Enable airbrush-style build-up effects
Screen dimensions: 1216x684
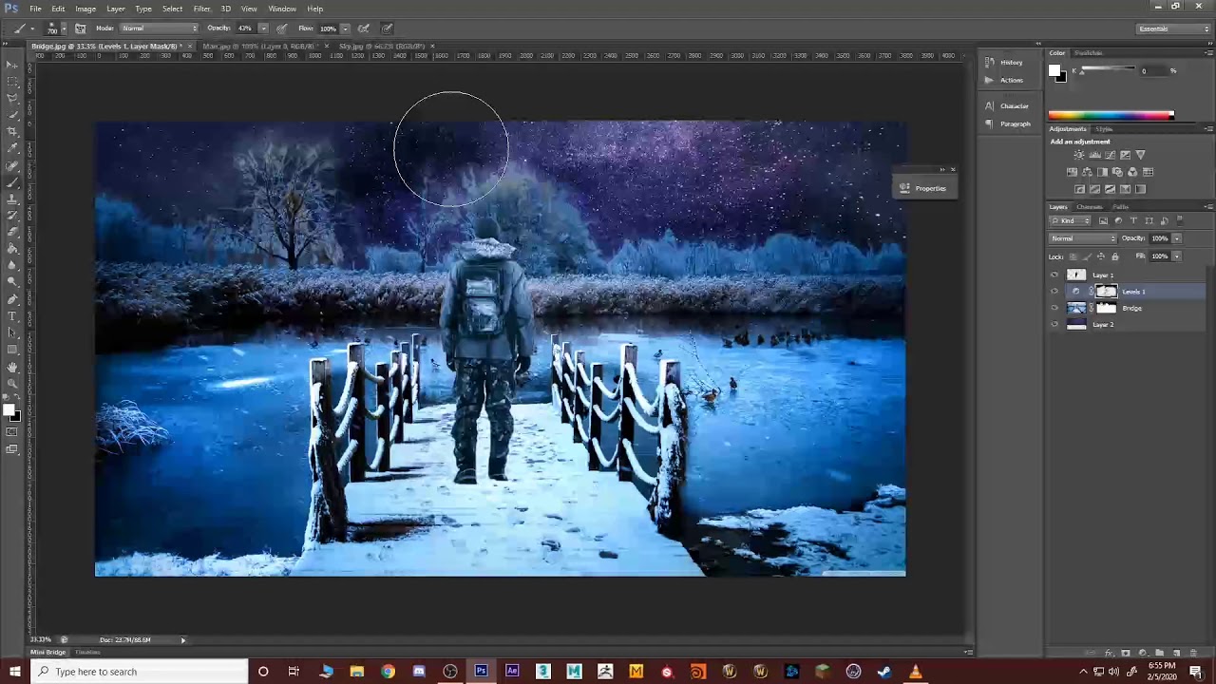[364, 28]
